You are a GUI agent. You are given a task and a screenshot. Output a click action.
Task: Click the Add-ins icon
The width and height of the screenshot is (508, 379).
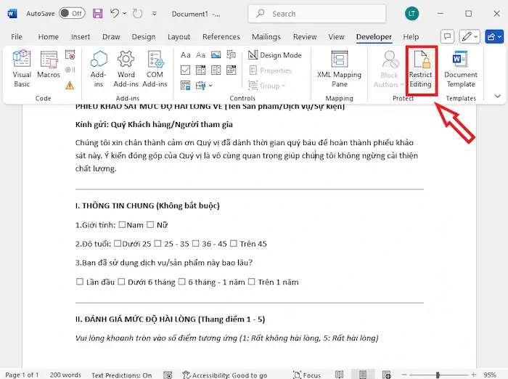click(98, 69)
